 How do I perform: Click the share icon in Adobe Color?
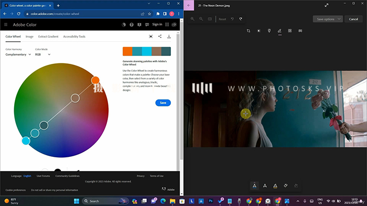(x=160, y=37)
